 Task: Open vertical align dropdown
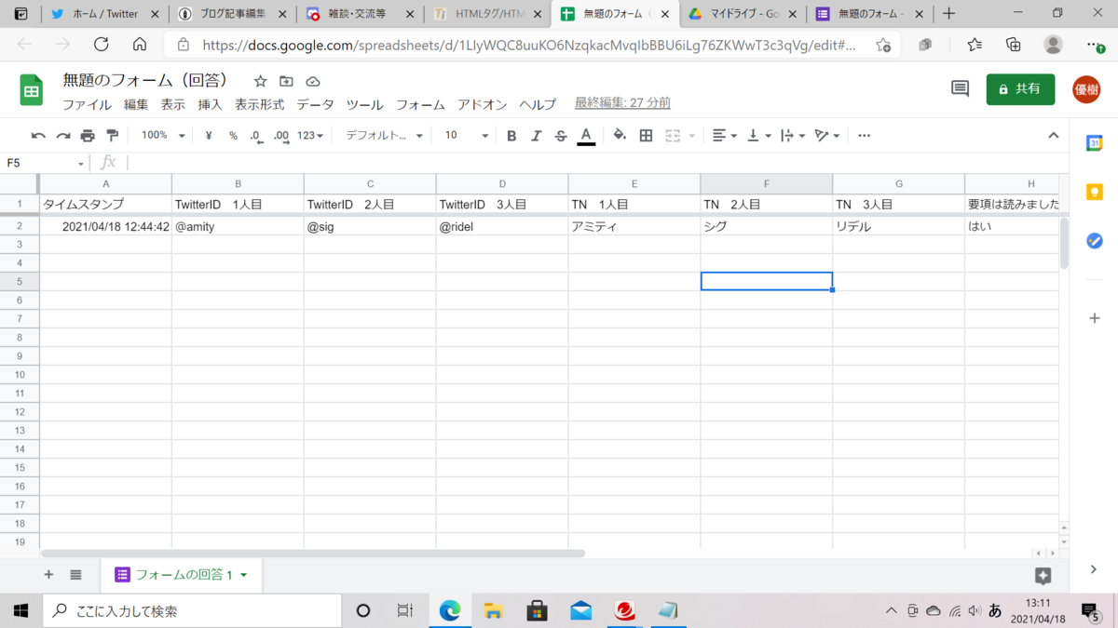click(x=759, y=136)
